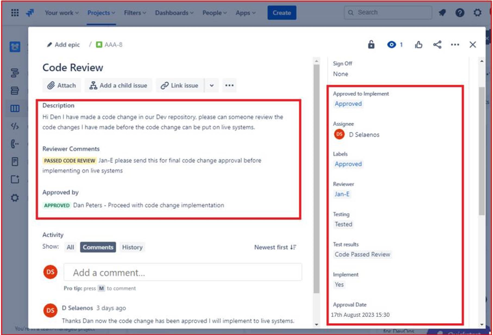Expand the Projects menu dropdown
493x335 pixels.
[101, 12]
